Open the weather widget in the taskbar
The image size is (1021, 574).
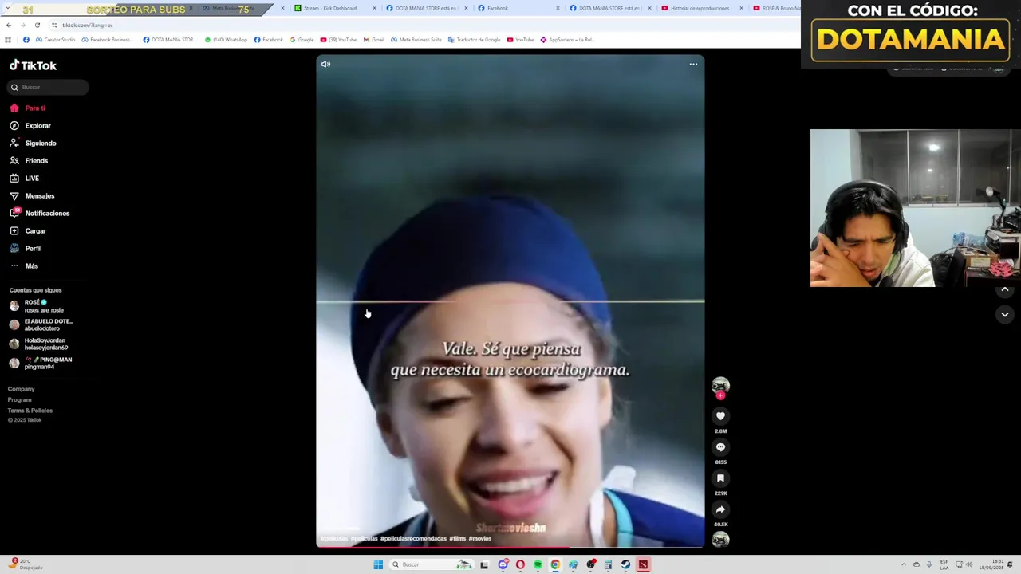tap(25, 564)
